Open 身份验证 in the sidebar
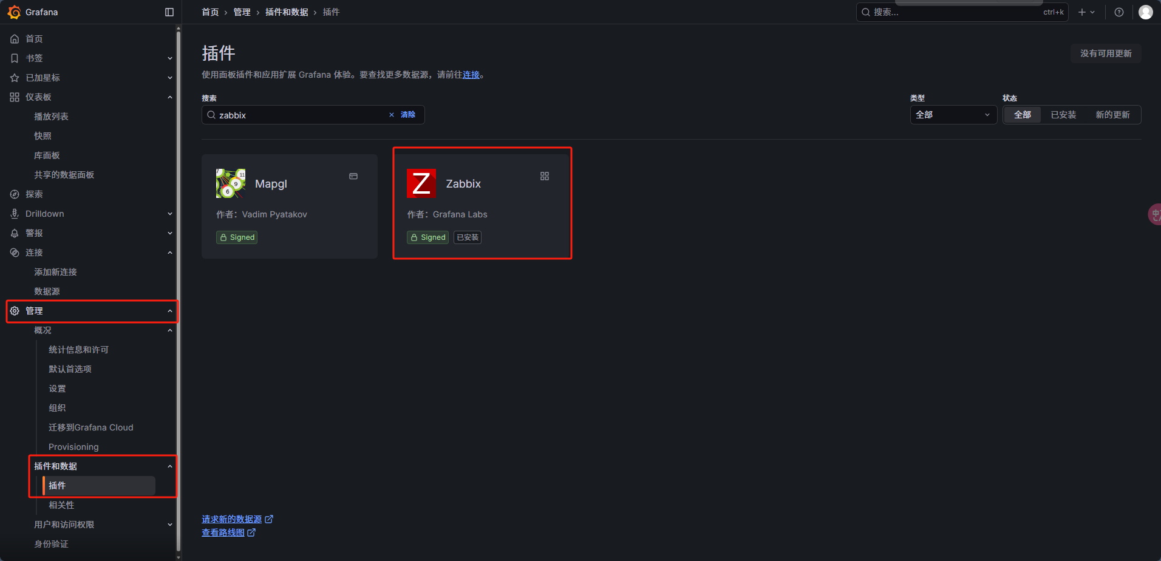Viewport: 1161px width, 561px height. pos(51,544)
